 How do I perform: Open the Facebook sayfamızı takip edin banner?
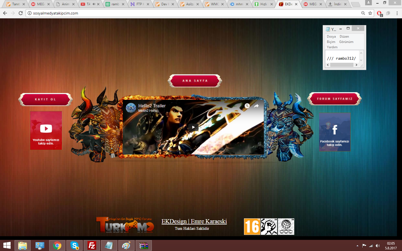(x=335, y=132)
